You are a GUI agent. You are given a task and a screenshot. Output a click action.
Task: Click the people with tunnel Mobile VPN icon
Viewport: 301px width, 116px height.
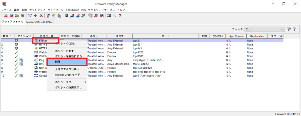click(83, 16)
